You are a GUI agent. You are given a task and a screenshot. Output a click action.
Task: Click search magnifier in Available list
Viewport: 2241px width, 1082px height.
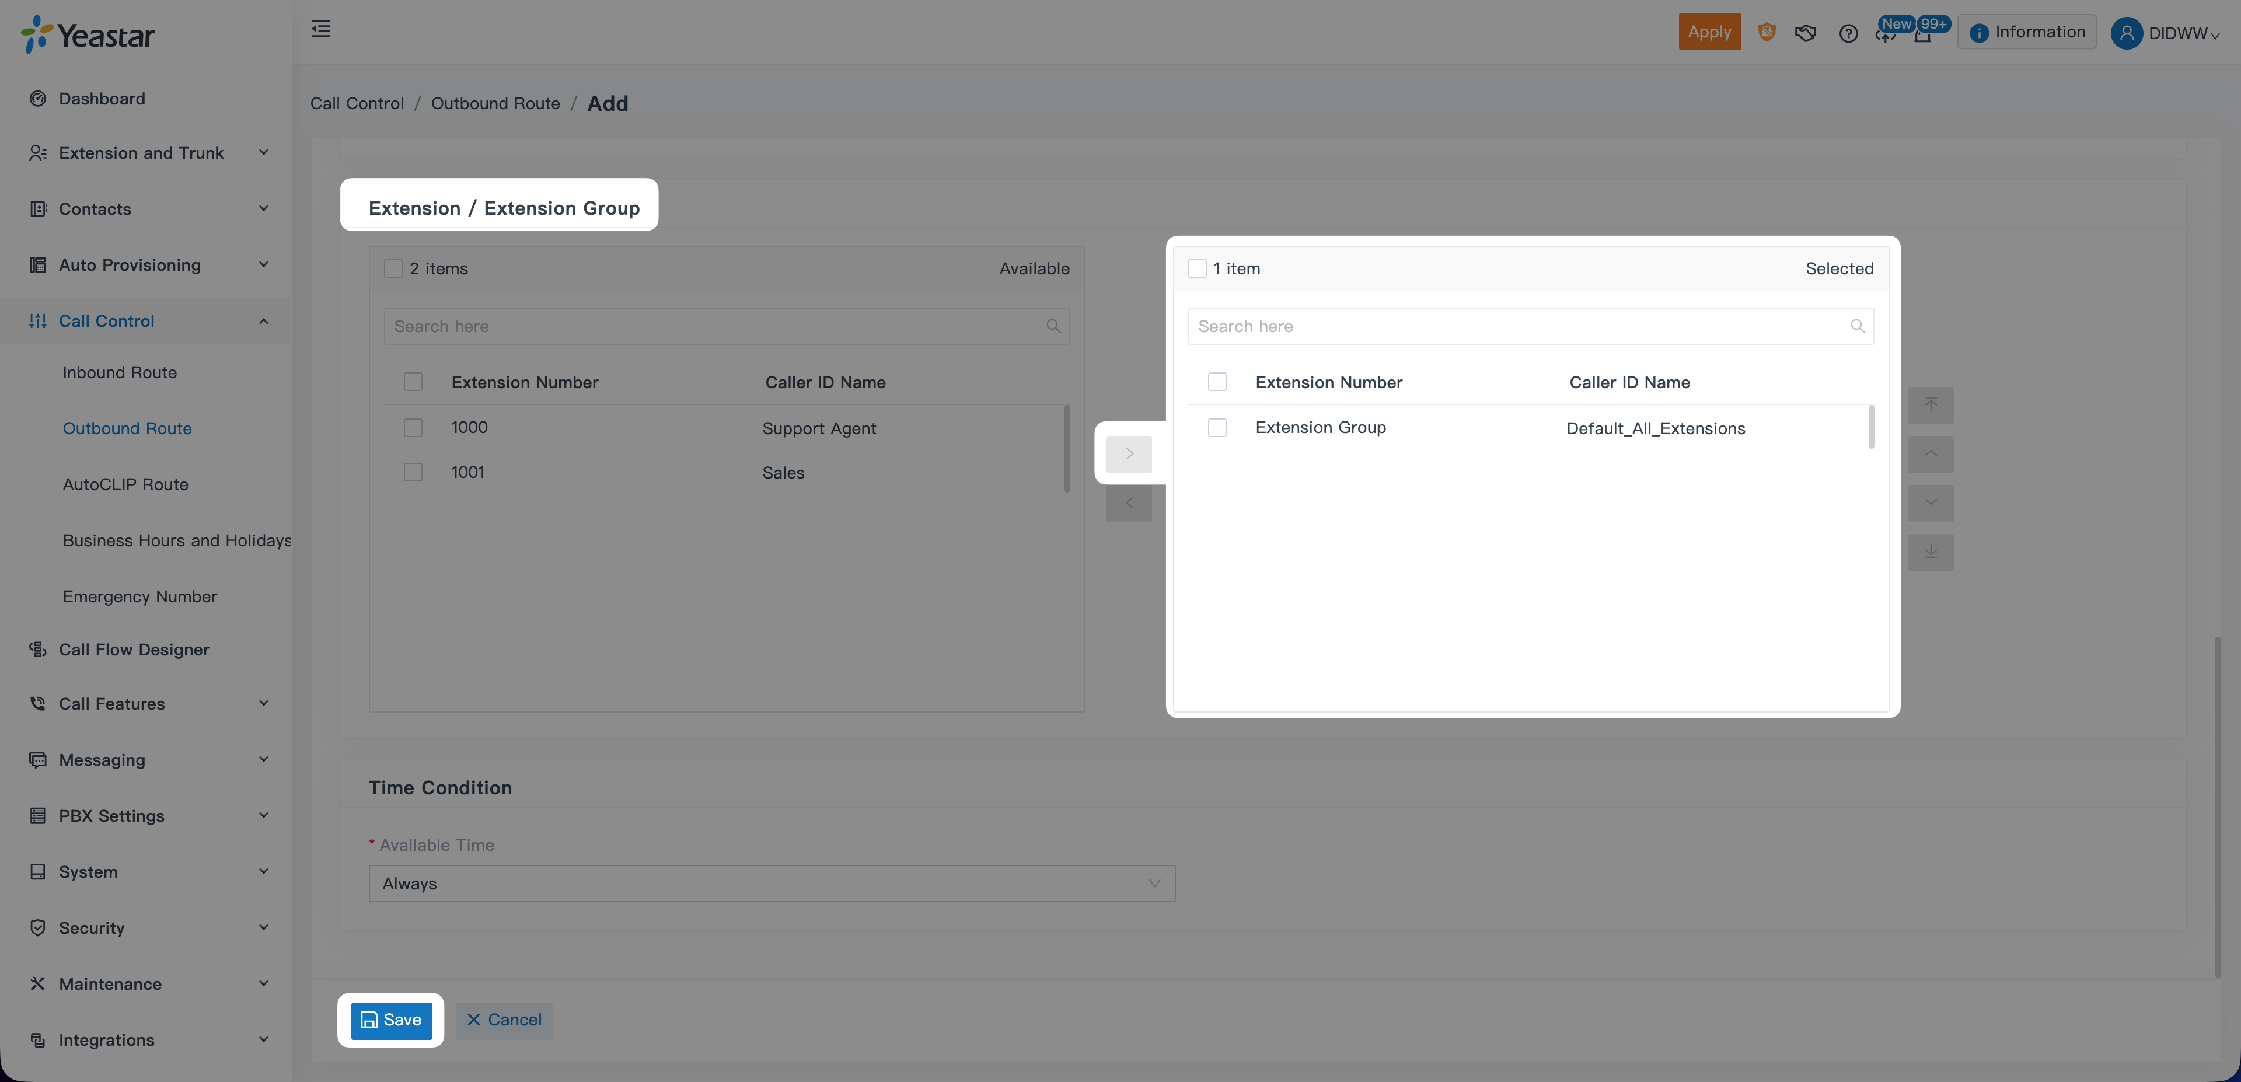pos(1053,326)
